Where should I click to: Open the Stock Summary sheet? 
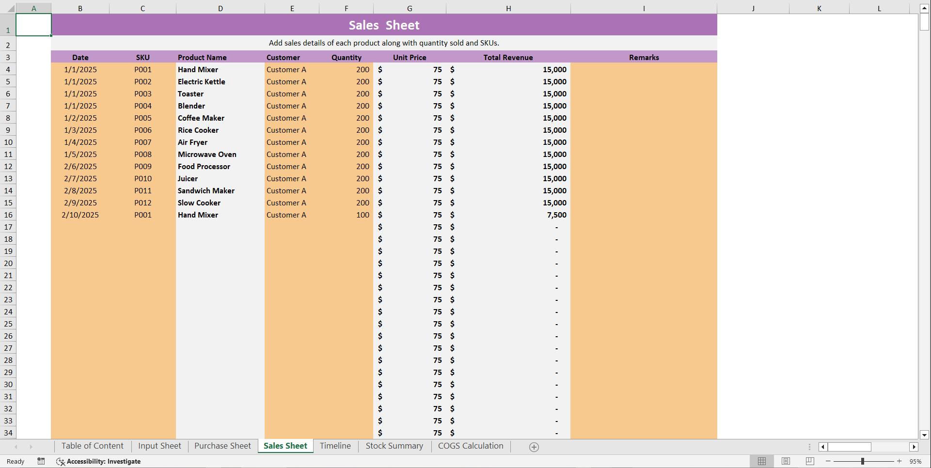coord(394,446)
